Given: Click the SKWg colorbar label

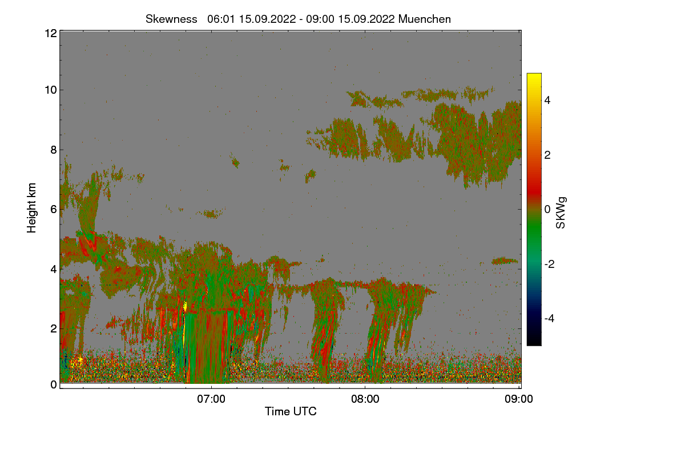Looking at the screenshot, I should 561,213.
